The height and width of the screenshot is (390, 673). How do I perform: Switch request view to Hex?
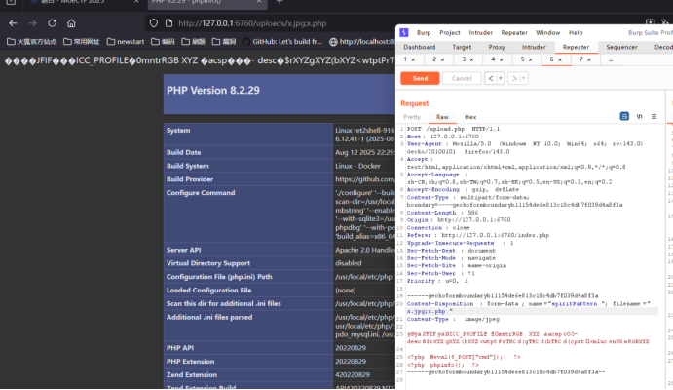coord(470,116)
